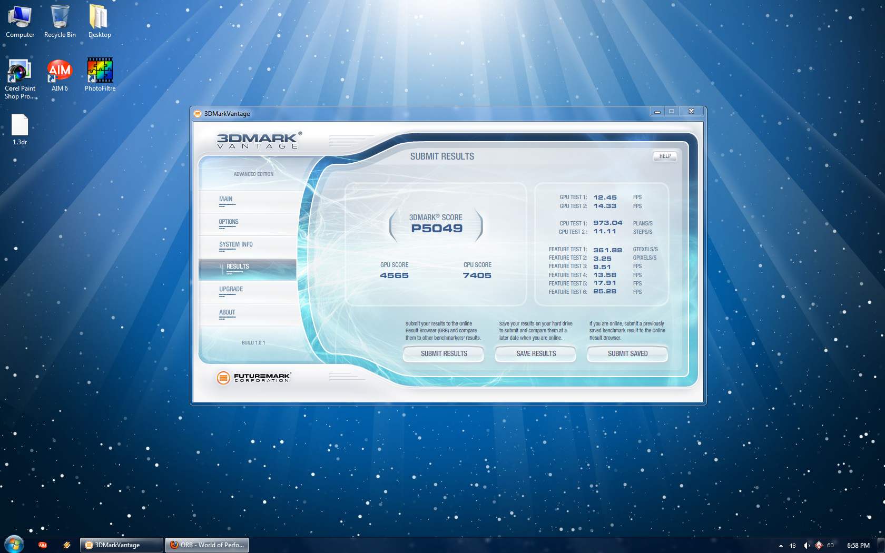Launch Corel Paint Shop Pro shortcut

(x=20, y=79)
